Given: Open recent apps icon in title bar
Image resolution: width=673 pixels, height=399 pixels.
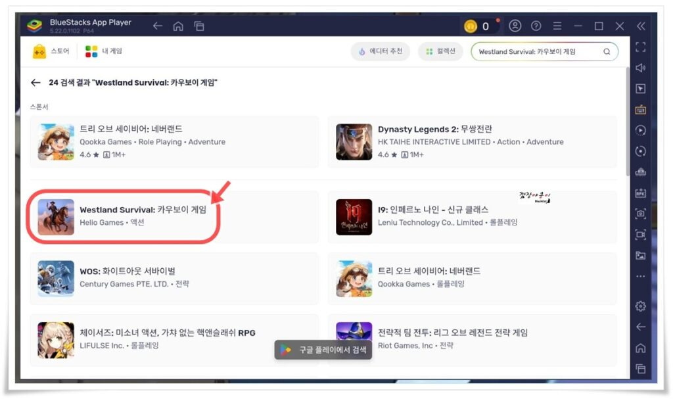Looking at the screenshot, I should click(x=199, y=26).
